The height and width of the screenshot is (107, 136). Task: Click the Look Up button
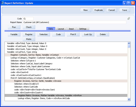click(x=88, y=34)
